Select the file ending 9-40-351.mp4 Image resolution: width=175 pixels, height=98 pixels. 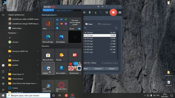click(100, 38)
